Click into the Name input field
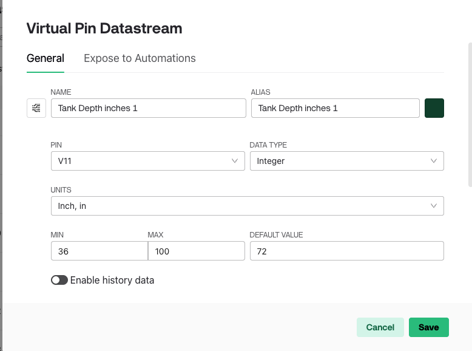 148,108
